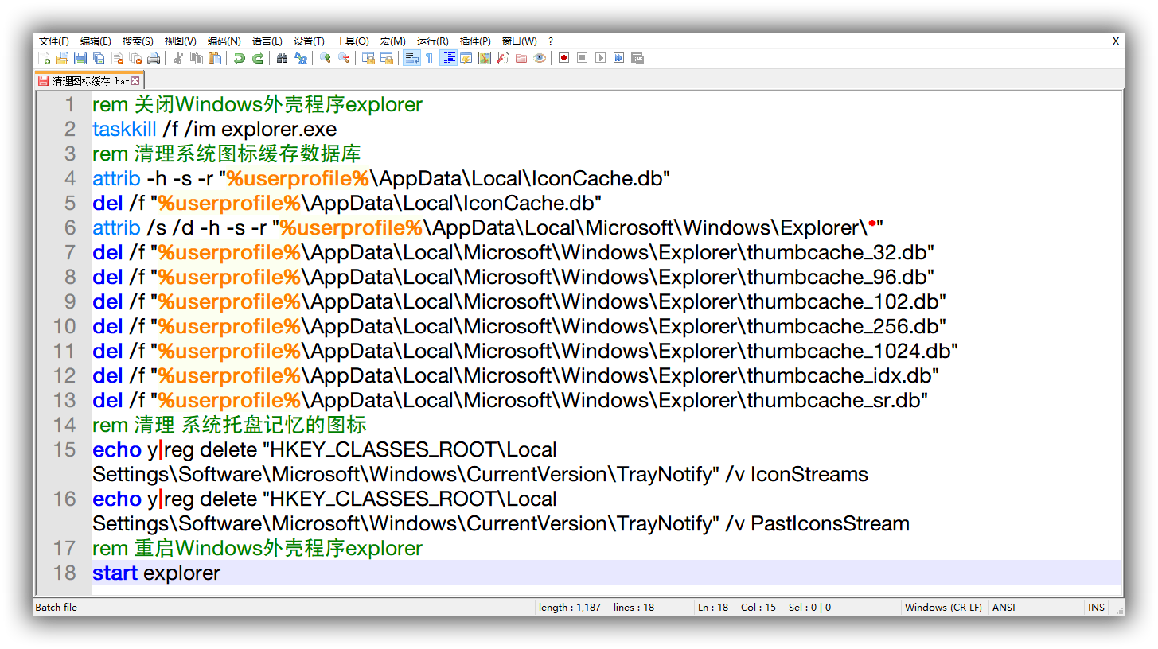Create a new document with the New icon

pos(44,58)
